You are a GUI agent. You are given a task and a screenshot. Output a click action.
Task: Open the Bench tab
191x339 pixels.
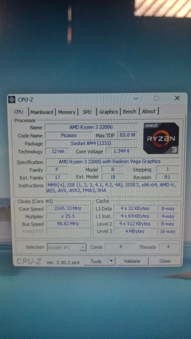129,112
